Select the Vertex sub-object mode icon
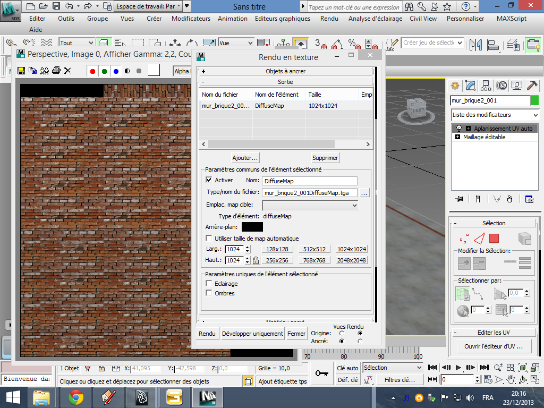 (x=464, y=239)
